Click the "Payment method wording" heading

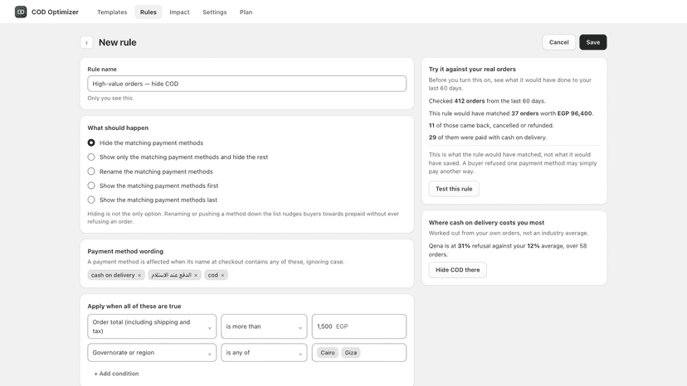pos(125,251)
